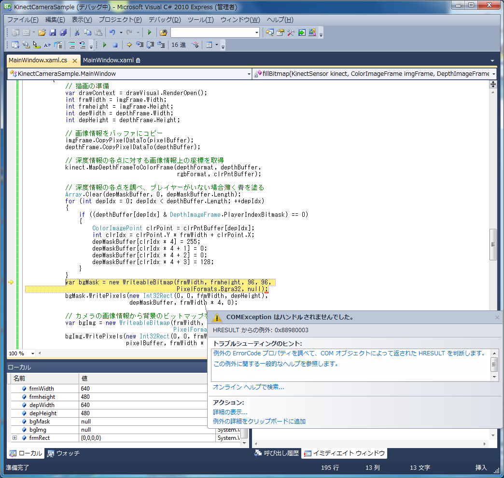This screenshot has height=478, width=504.
Task: Open the デバッグ(D) menu
Action: (x=164, y=20)
